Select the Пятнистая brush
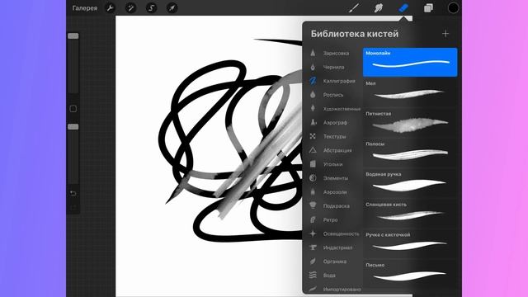The height and width of the screenshot is (297, 528). 410,123
